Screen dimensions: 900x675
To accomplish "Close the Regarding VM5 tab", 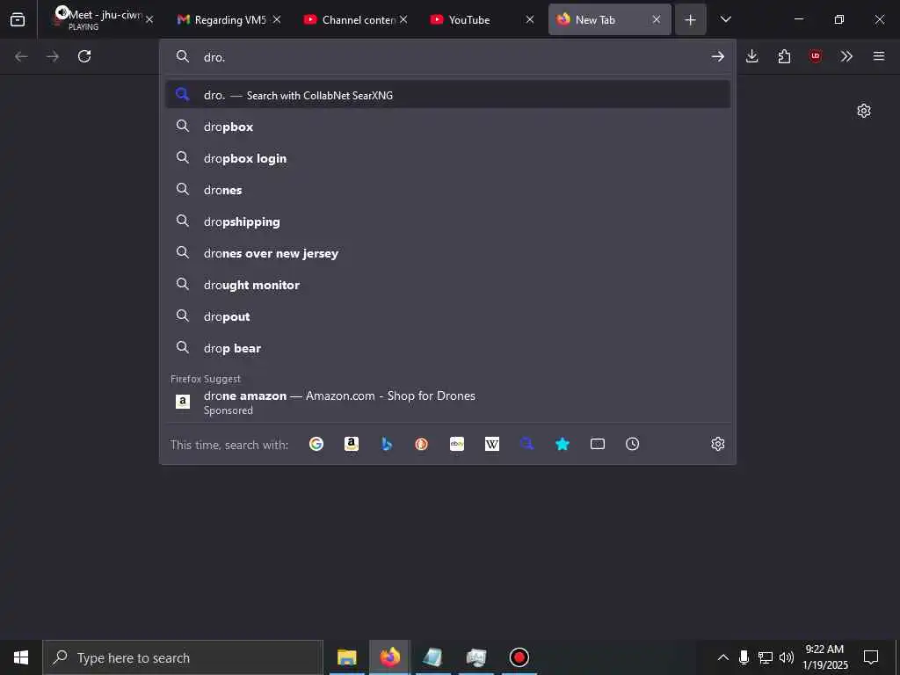I will 277,19.
